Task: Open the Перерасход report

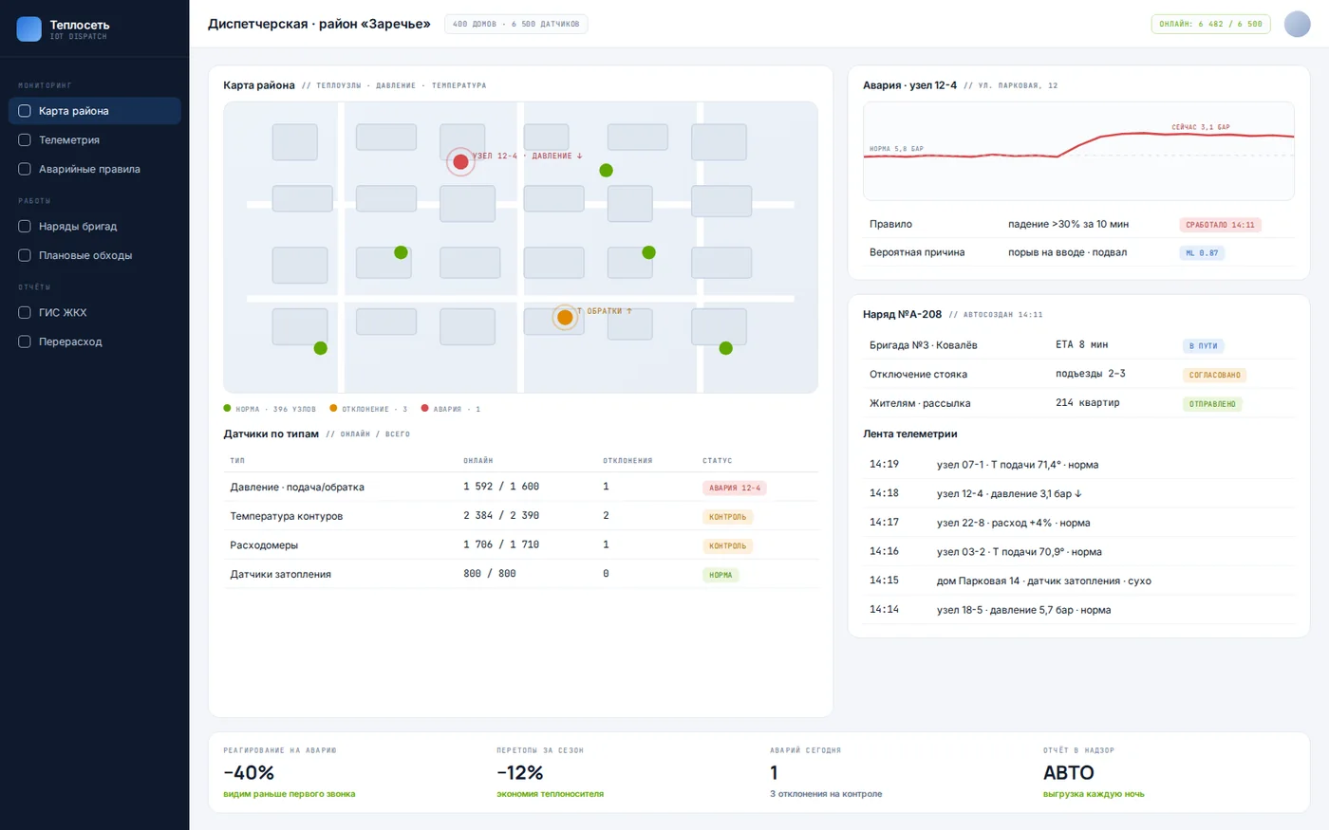Action: [94, 341]
